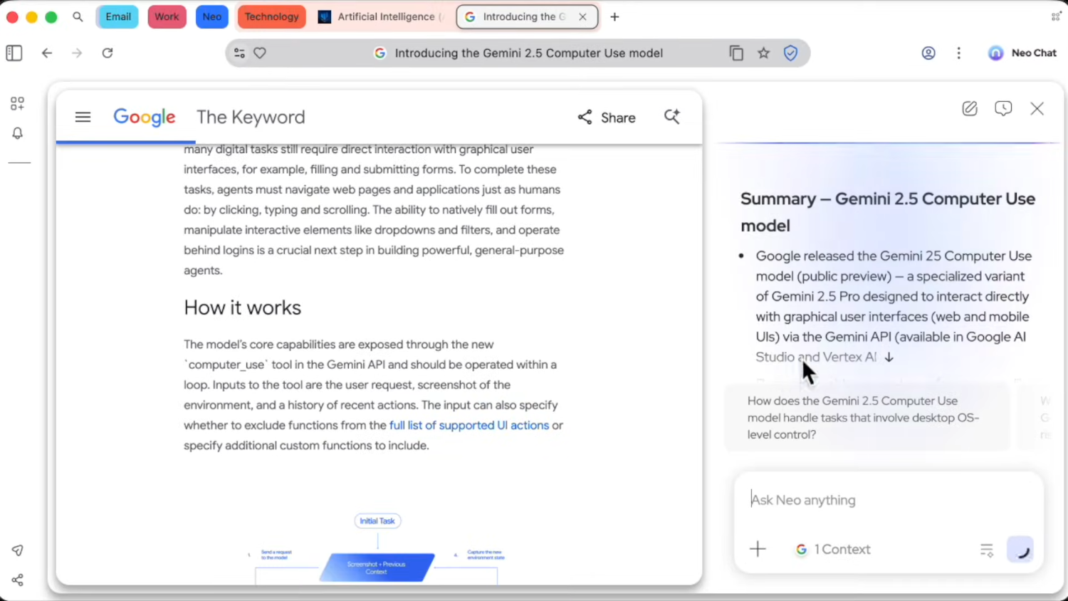Start a new chat with the compose icon
The image size is (1068, 601).
click(970, 108)
